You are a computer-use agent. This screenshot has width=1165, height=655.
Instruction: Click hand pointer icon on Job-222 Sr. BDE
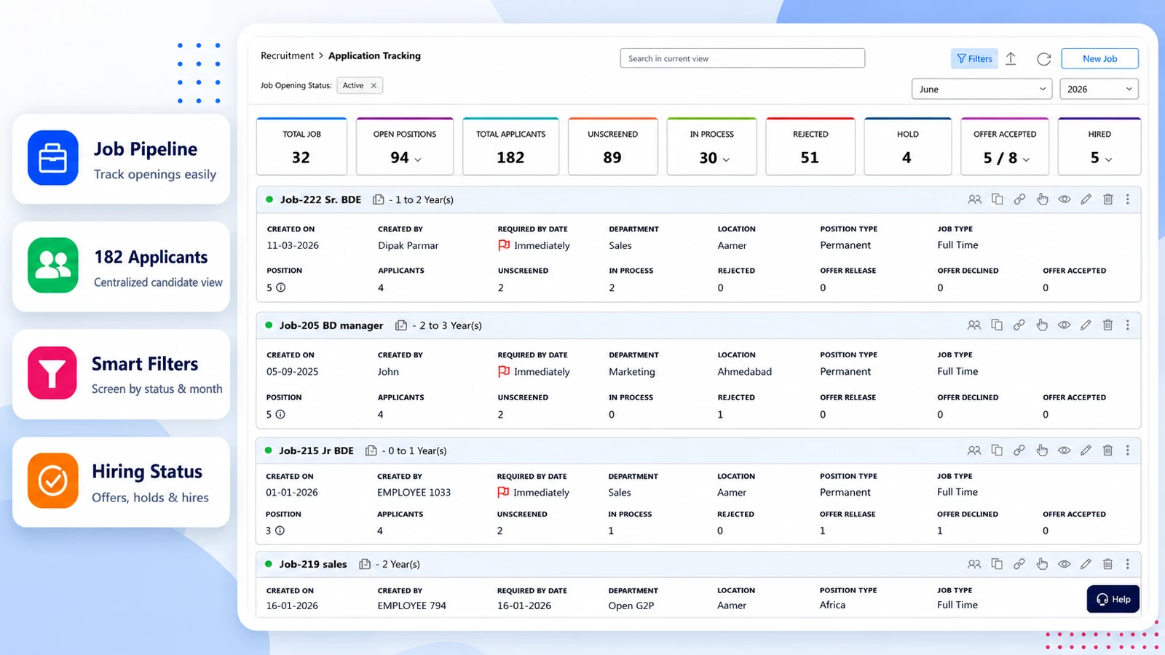pyautogui.click(x=1042, y=199)
